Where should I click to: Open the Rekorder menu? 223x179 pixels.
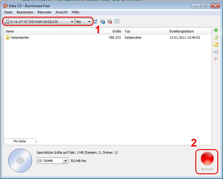44,12
